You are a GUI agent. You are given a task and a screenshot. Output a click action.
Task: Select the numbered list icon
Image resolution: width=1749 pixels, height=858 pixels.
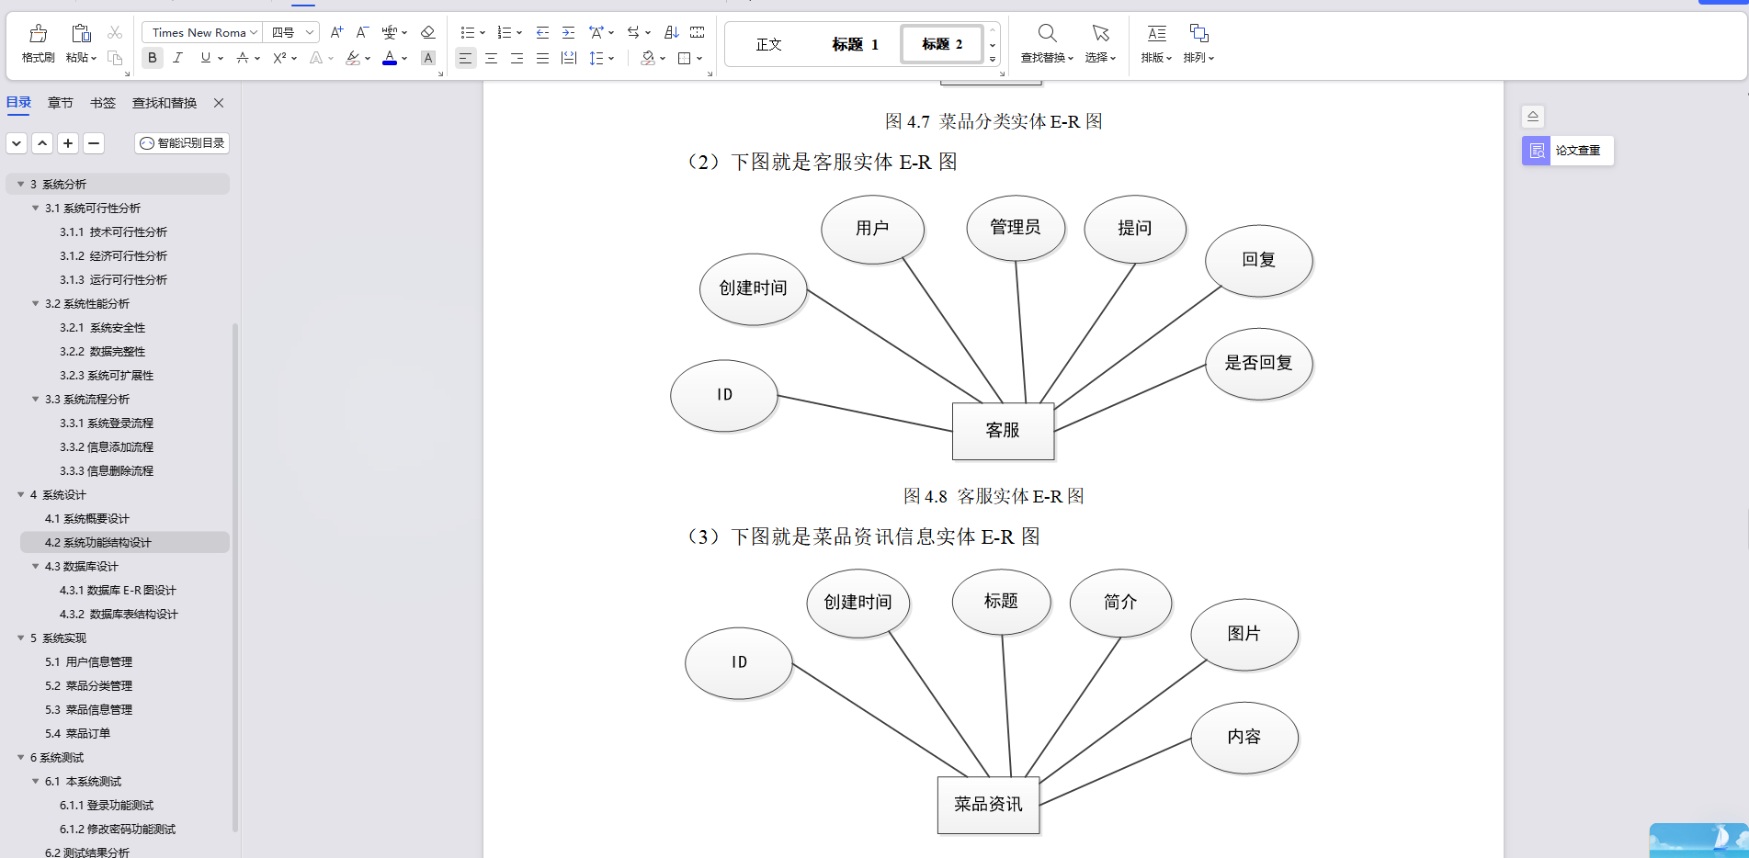pyautogui.click(x=503, y=32)
